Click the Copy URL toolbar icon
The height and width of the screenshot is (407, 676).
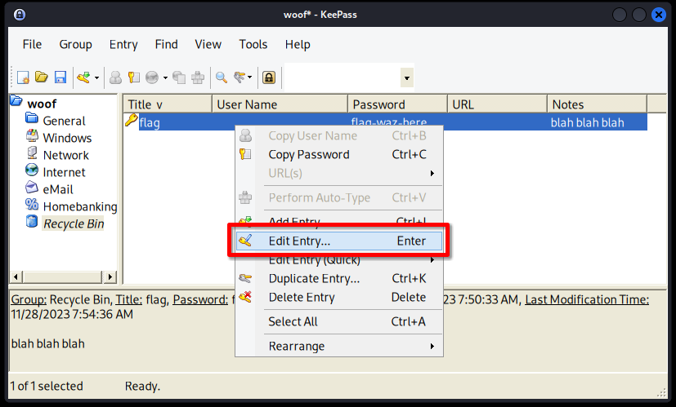point(179,77)
